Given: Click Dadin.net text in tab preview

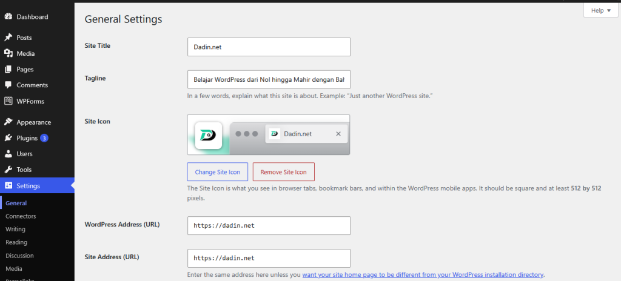Looking at the screenshot, I should pos(298,134).
